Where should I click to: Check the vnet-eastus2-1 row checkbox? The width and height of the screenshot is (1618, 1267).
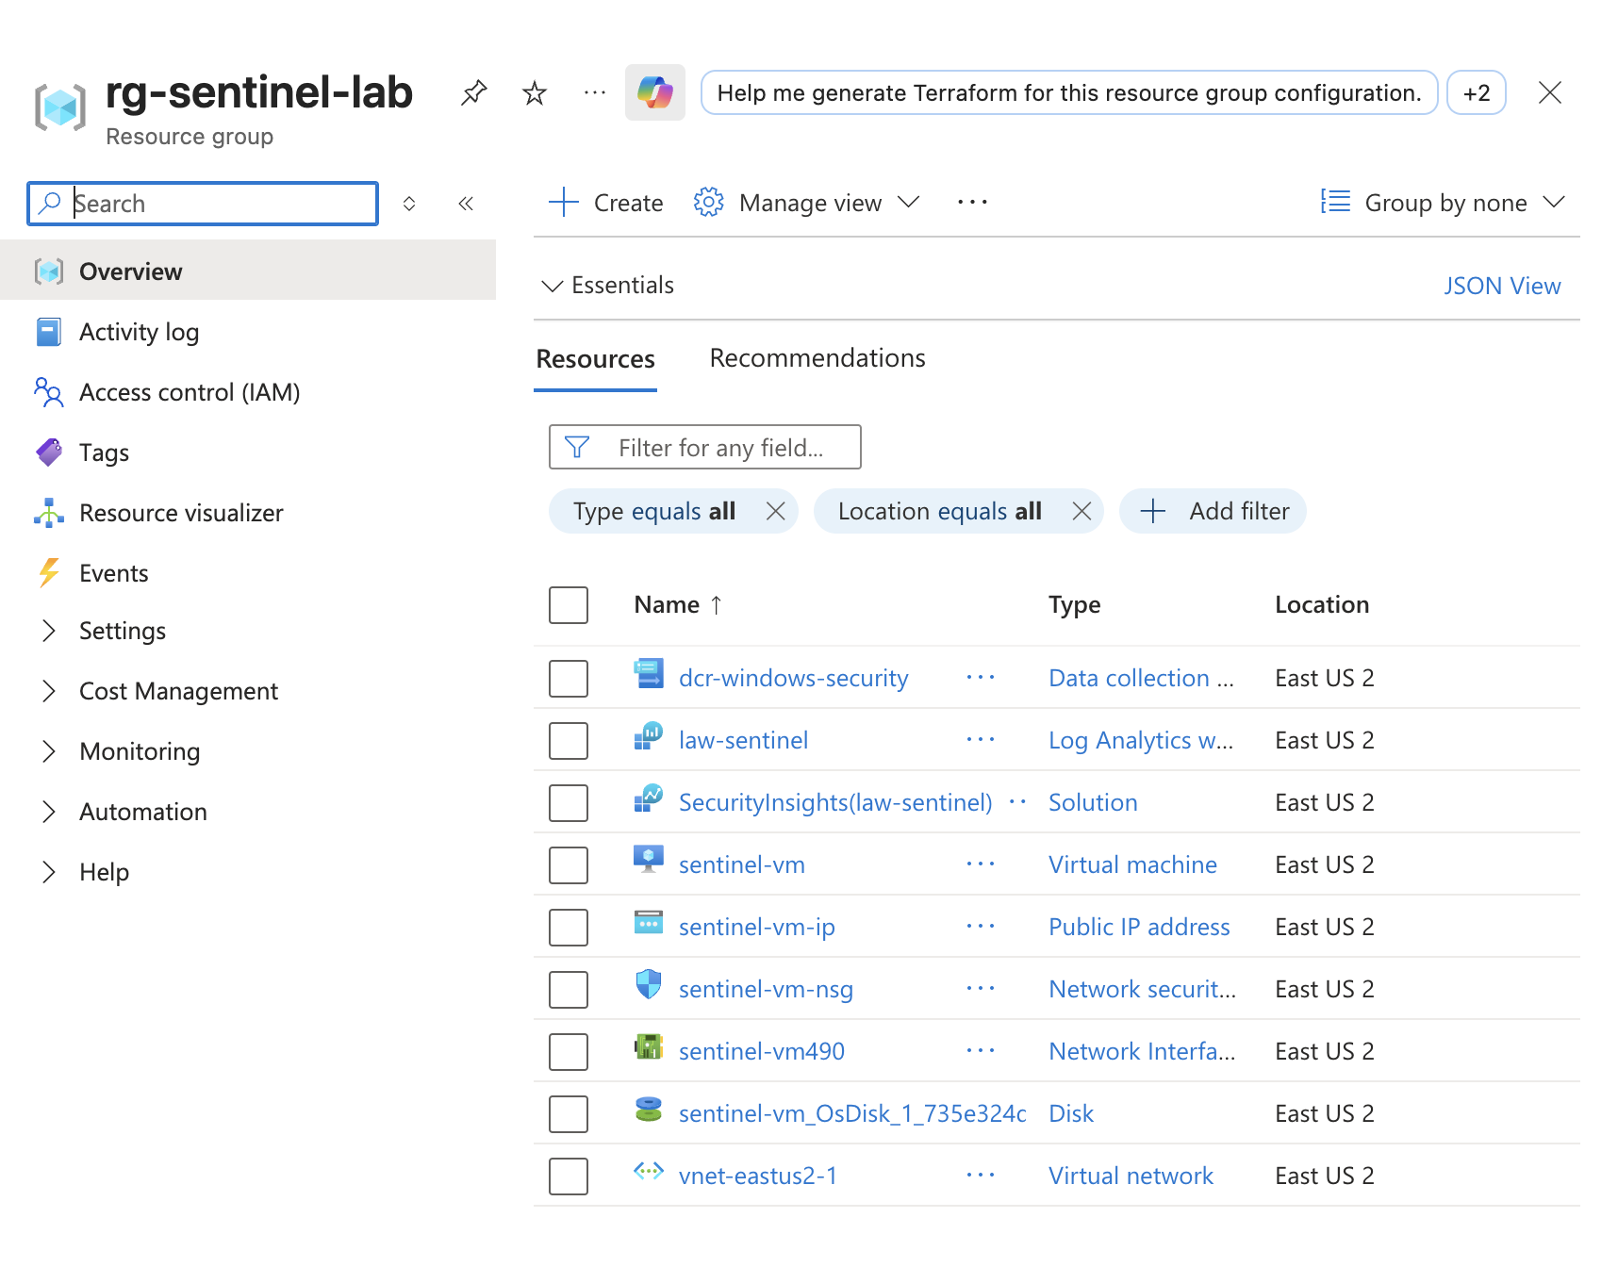tap(569, 1176)
